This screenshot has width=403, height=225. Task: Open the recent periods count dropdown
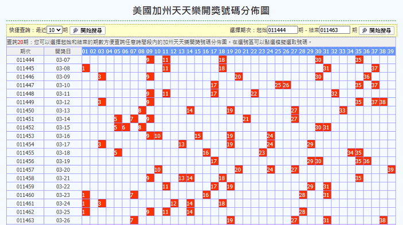click(55, 30)
